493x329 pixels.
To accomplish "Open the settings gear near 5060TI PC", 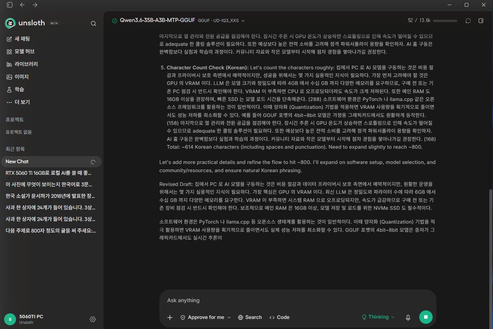I will 93,319.
